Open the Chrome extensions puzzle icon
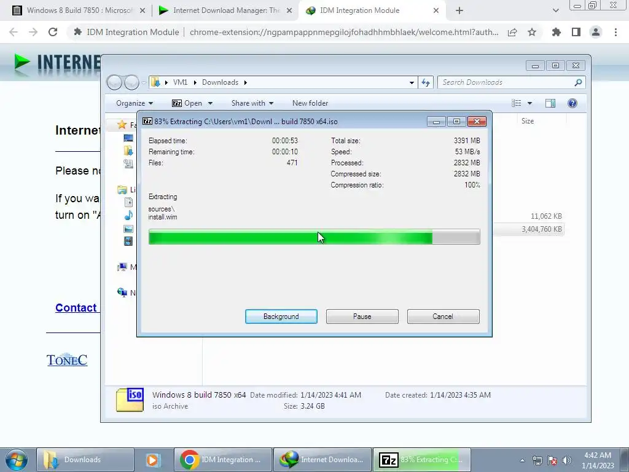Screen dimensions: 629x472 (557, 32)
